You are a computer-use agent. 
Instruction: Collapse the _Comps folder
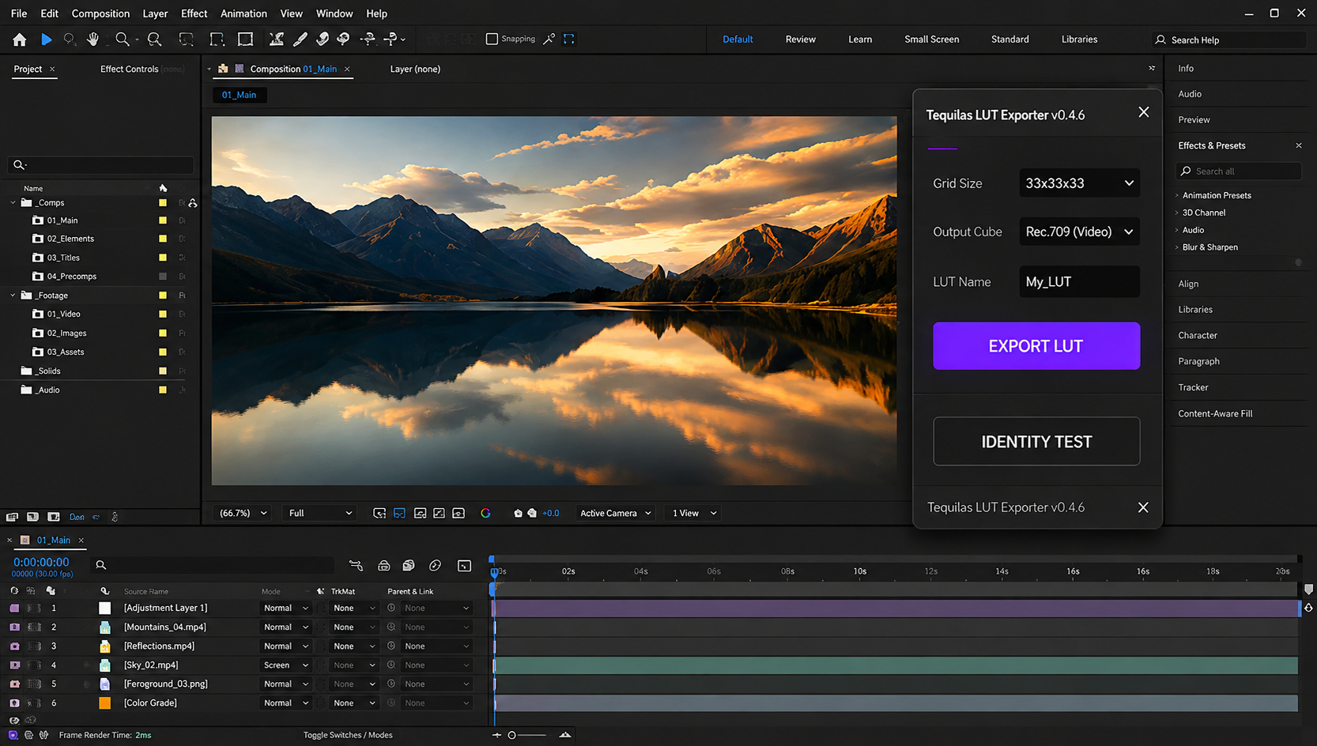[x=13, y=203]
